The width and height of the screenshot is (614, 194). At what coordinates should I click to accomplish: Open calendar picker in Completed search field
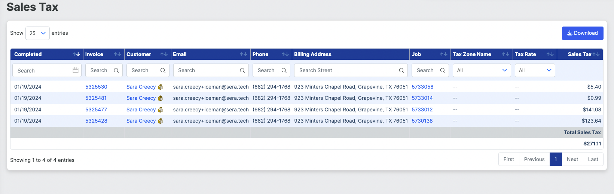pyautogui.click(x=76, y=70)
